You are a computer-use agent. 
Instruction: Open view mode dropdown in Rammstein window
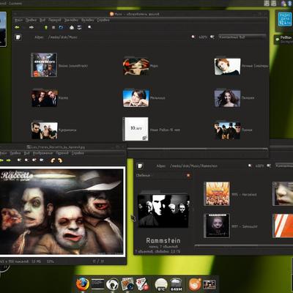pos(284,166)
